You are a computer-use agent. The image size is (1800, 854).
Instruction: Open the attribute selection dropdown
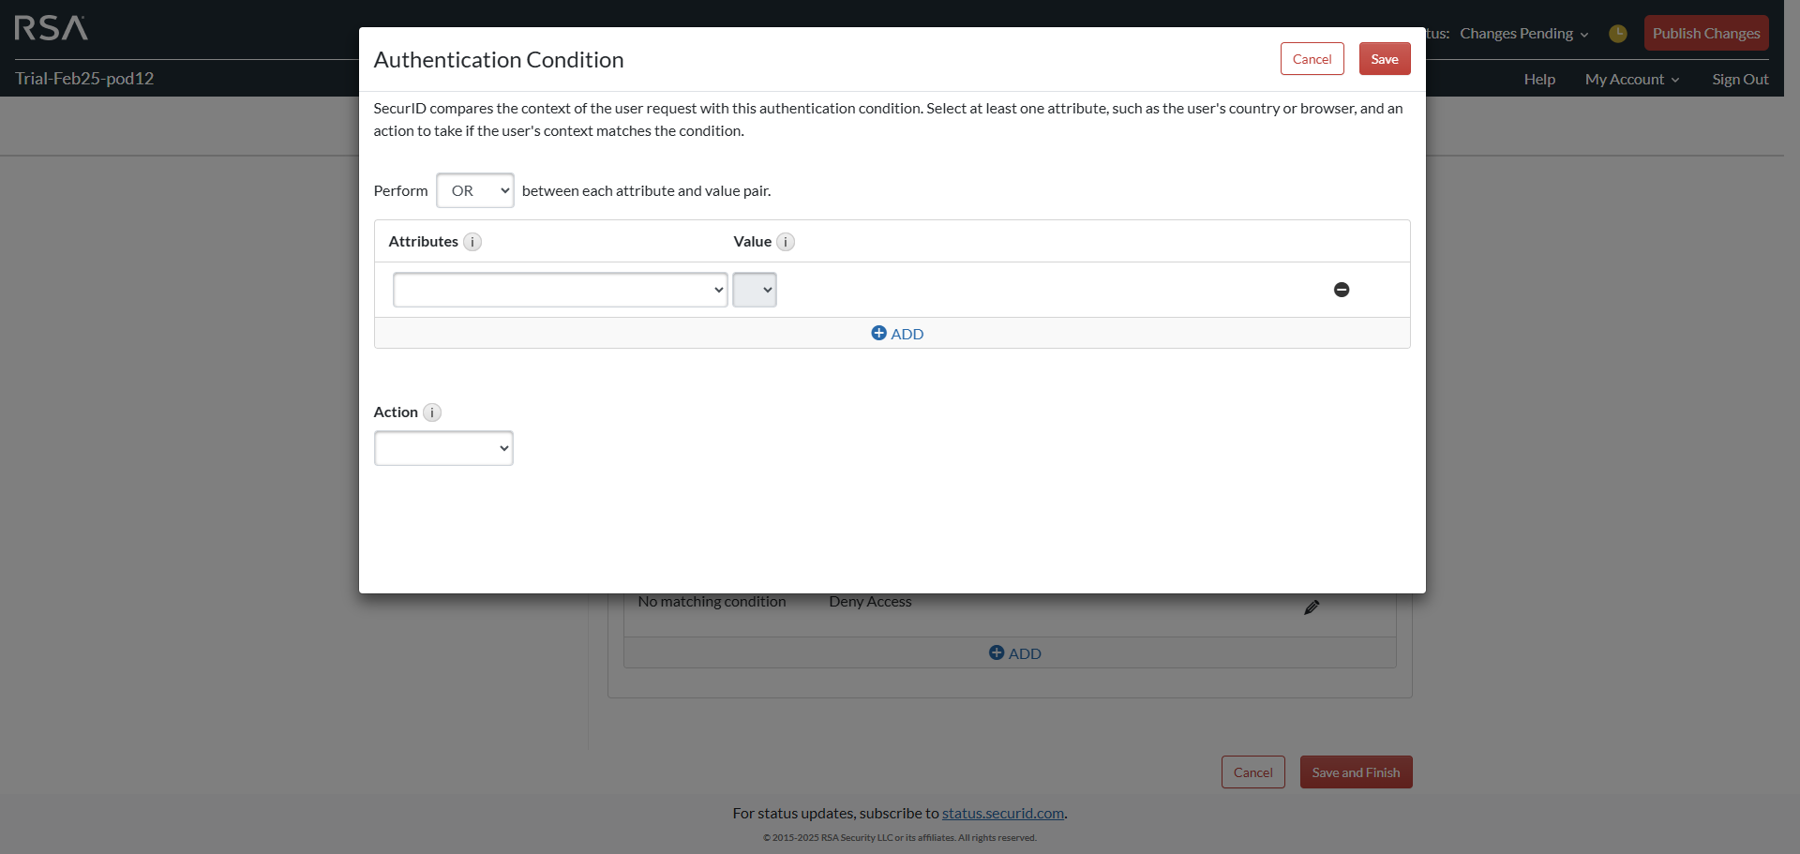click(x=560, y=290)
